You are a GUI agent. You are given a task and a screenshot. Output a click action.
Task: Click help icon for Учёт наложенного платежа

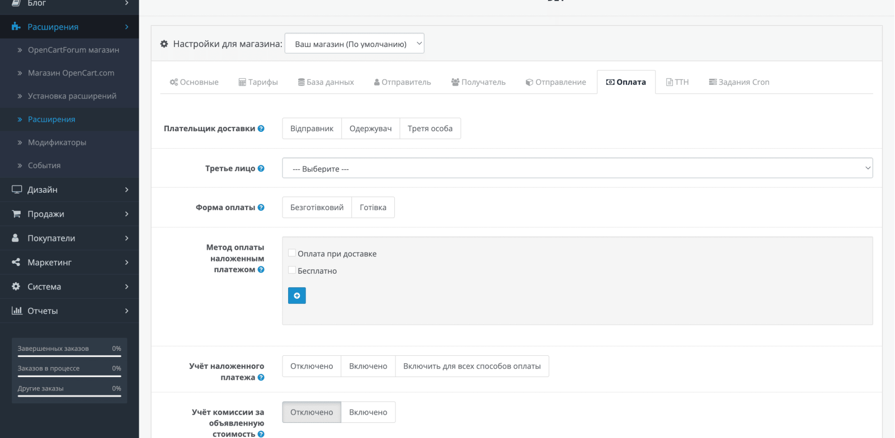click(x=261, y=377)
